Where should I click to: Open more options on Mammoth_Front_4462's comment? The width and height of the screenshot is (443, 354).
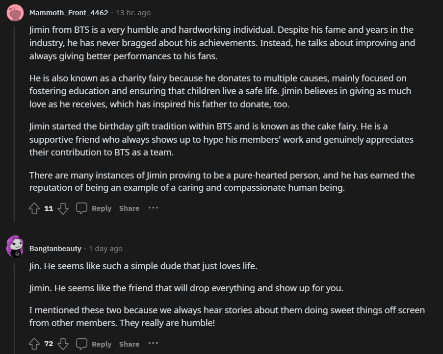[x=153, y=208]
